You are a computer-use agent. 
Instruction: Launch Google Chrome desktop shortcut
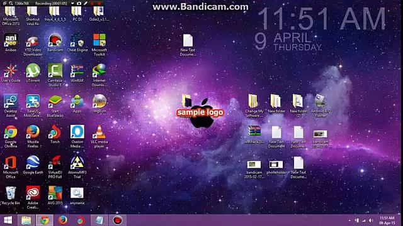[11, 137]
